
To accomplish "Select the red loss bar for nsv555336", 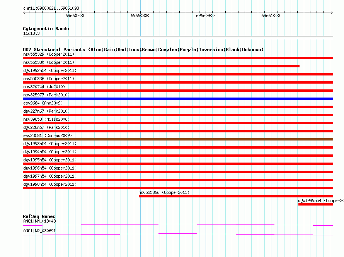I will (178, 82).
